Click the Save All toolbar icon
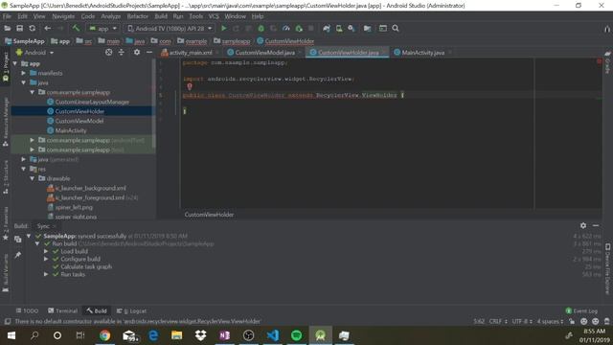Viewport: 613px width, 345px height. click(x=19, y=28)
